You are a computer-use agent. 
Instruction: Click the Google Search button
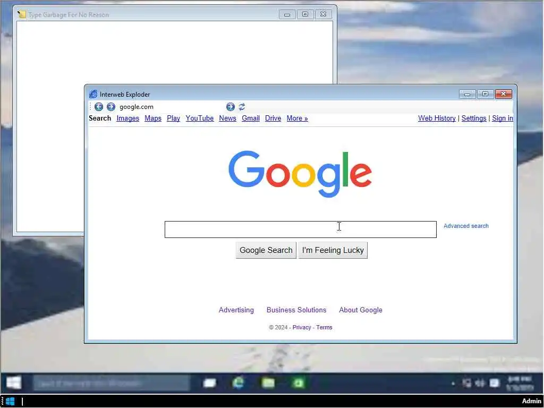266,250
